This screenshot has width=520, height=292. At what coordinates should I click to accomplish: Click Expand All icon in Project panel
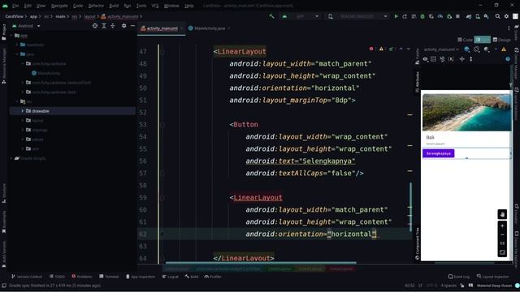(x=104, y=26)
